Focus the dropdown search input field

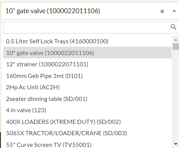(x=91, y=27)
